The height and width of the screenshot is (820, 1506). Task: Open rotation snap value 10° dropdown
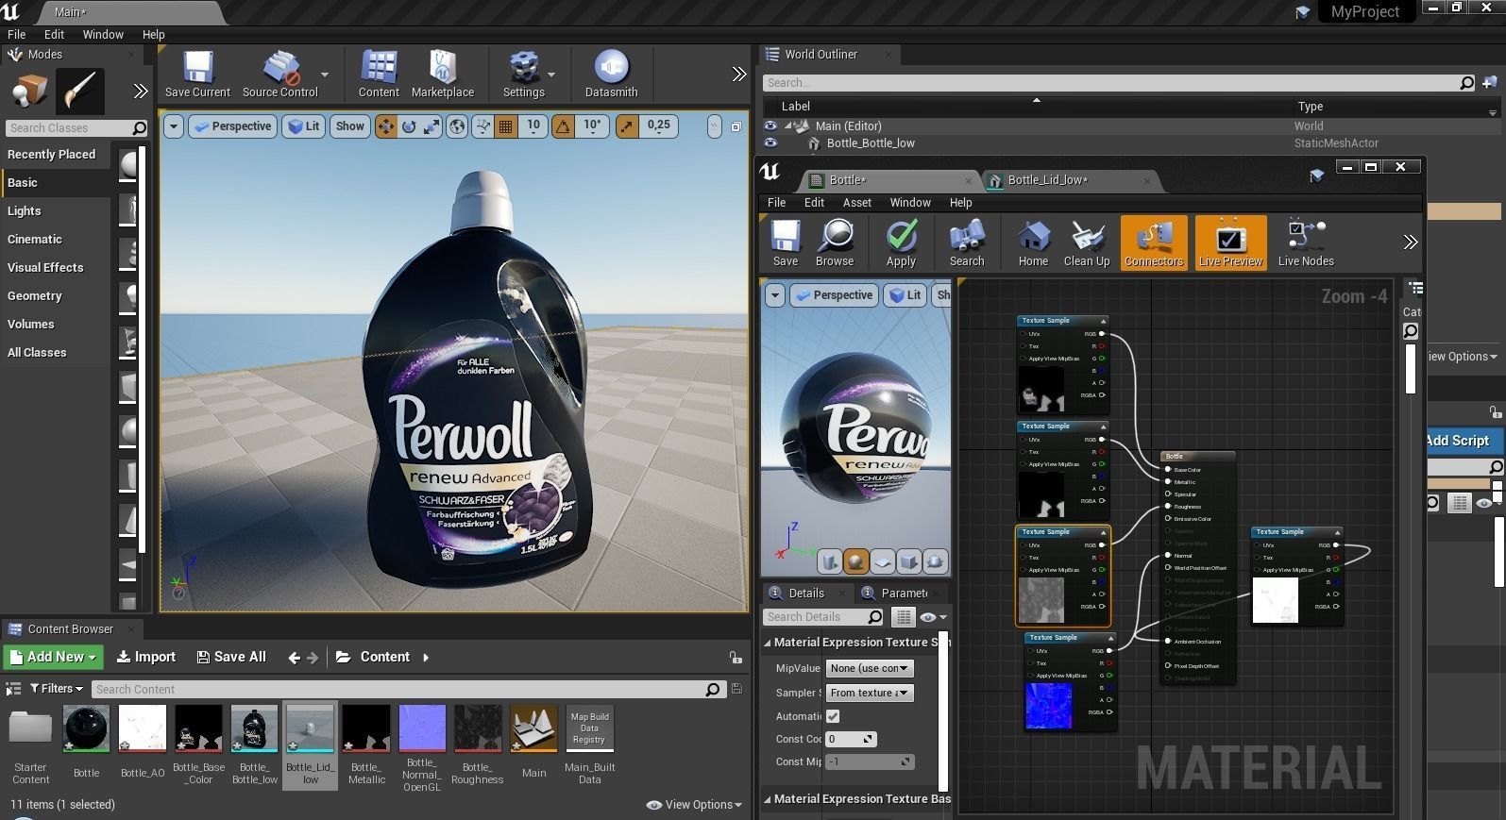pyautogui.click(x=592, y=126)
